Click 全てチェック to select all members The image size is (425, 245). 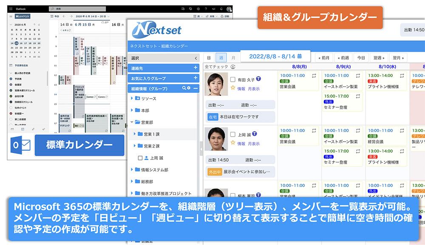click(216, 67)
